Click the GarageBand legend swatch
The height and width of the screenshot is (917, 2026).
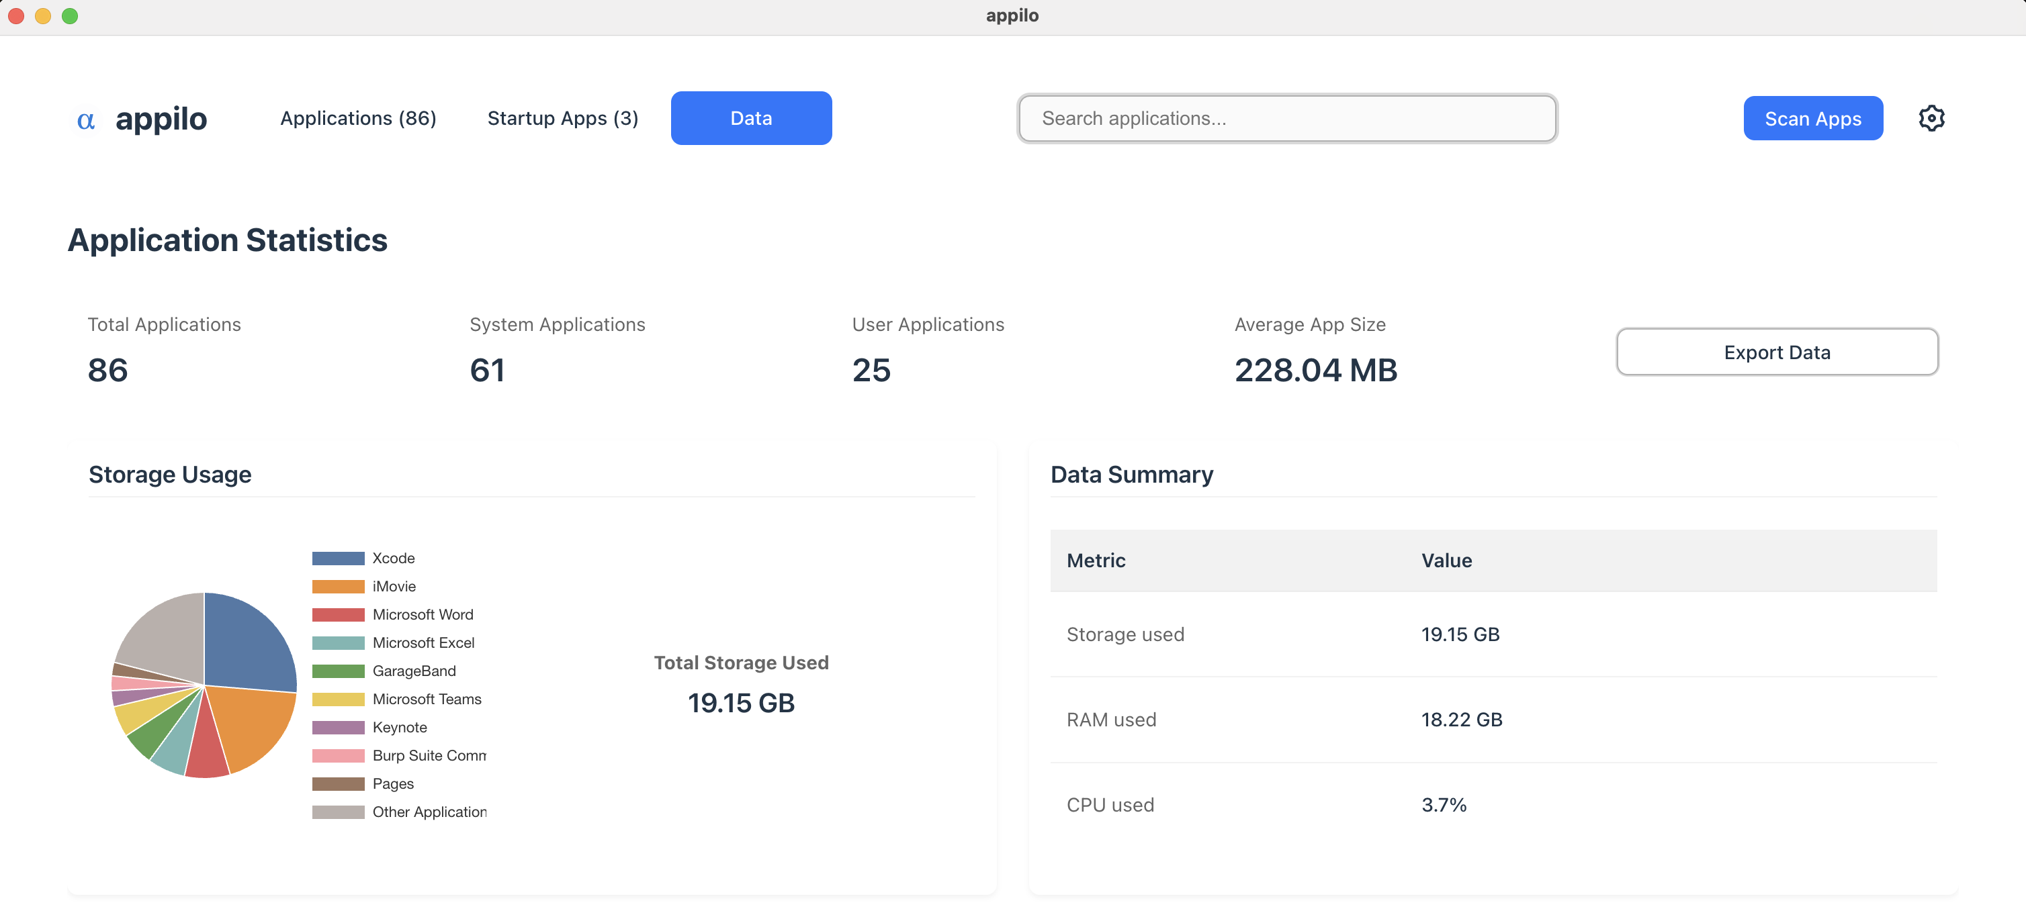338,672
